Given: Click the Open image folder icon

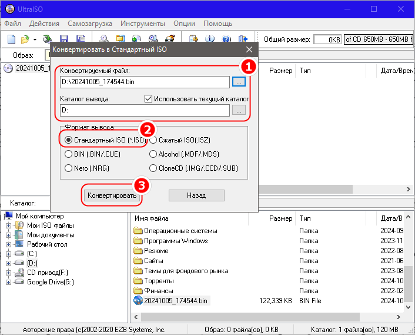Looking at the screenshot, I should coord(25,39).
